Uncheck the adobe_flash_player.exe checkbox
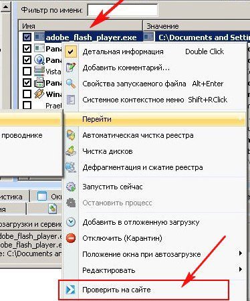Viewport: 250px width, 301px height. point(27,37)
